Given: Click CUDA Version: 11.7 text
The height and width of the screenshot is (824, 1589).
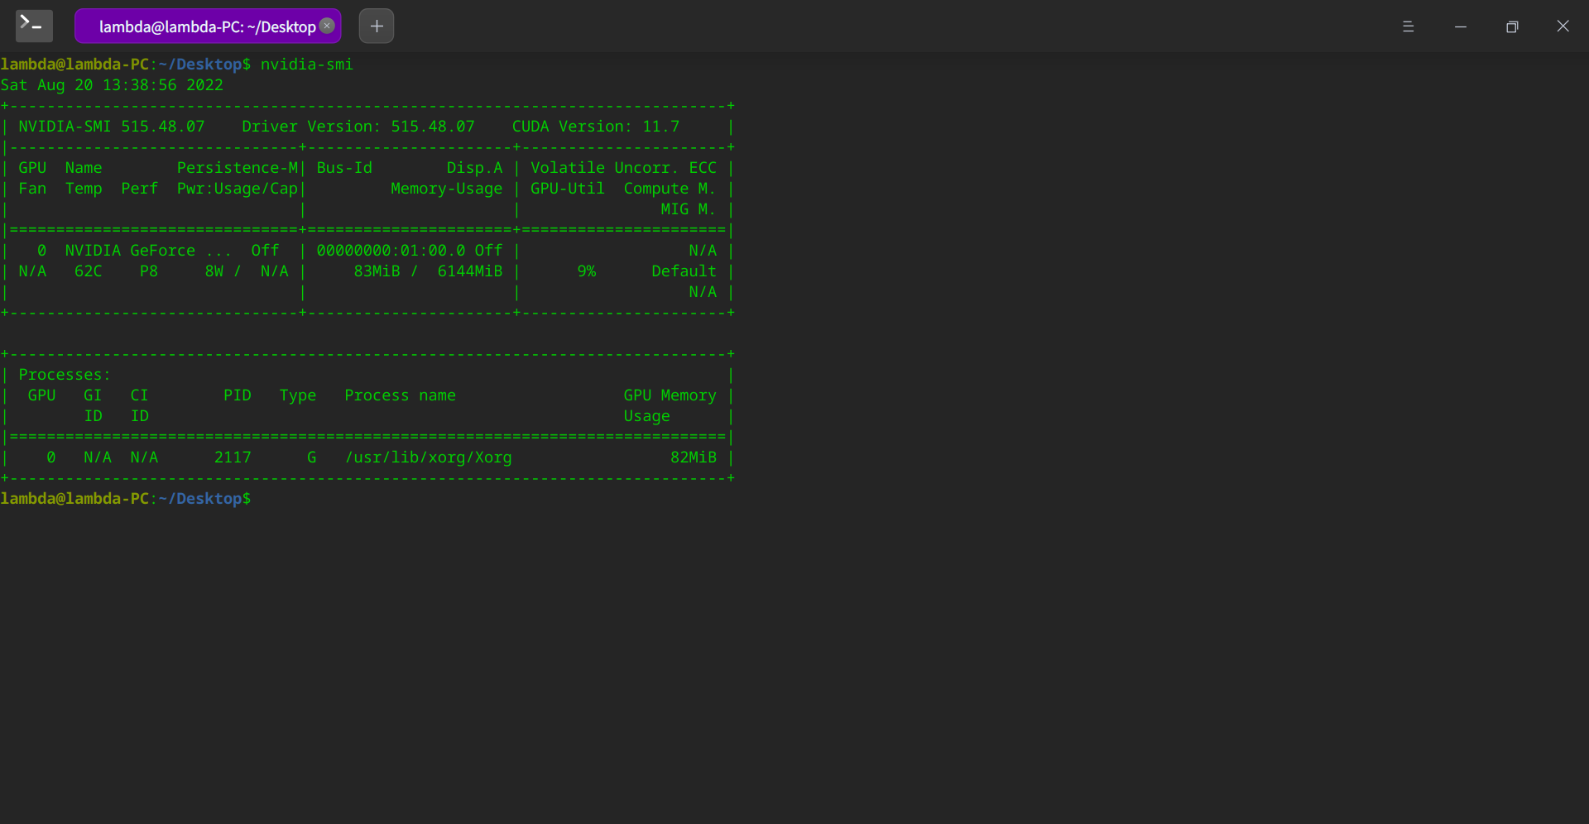Looking at the screenshot, I should pyautogui.click(x=596, y=127).
